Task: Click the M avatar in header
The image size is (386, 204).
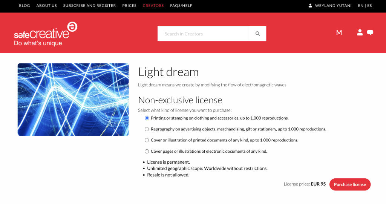Action: coord(339,32)
